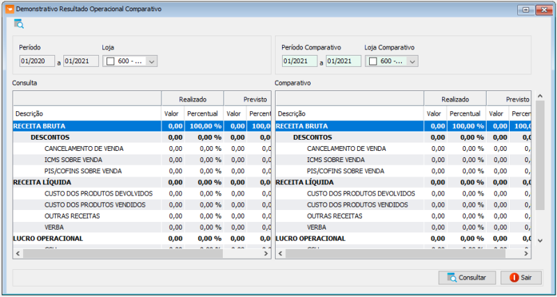Click Realizado Percentual header in Consulta table
Screen dimensions: 557x297
click(203, 114)
